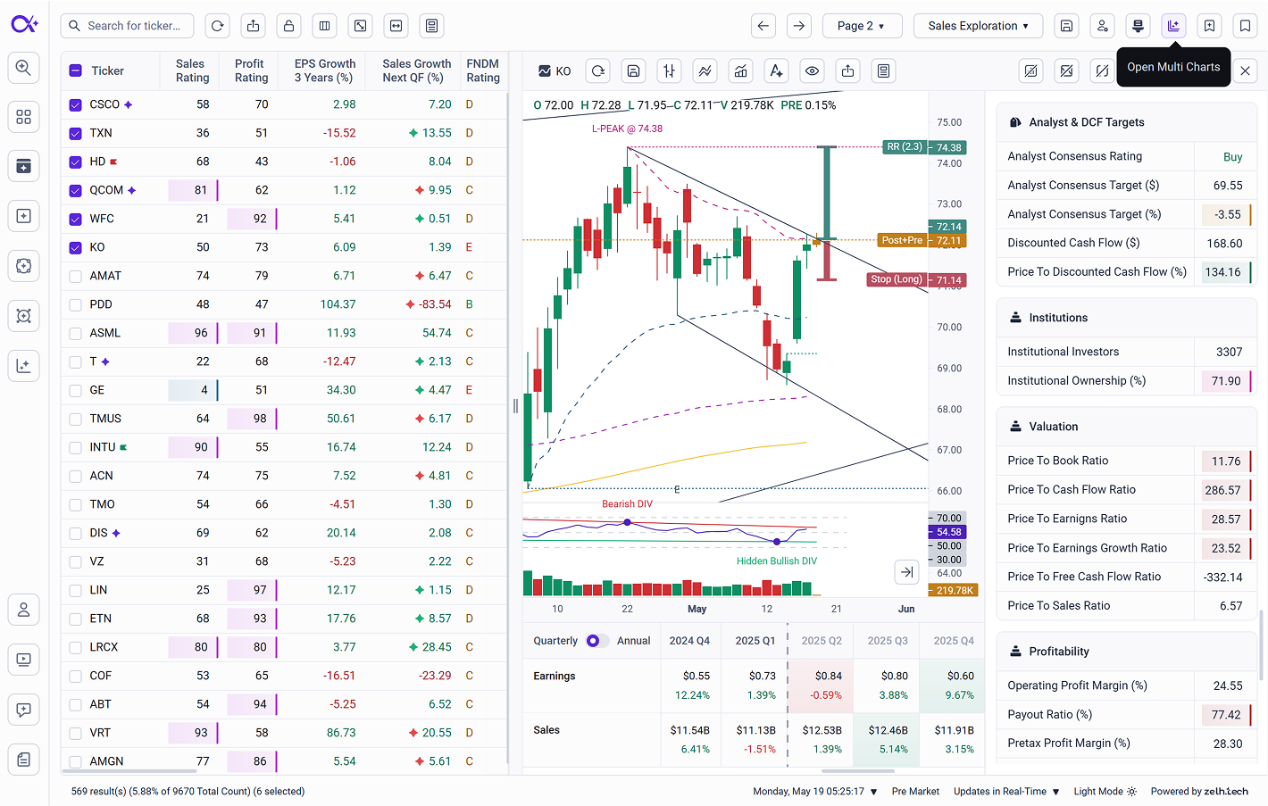
Task: Open the play video icon in left sidebar
Action: coord(24,660)
